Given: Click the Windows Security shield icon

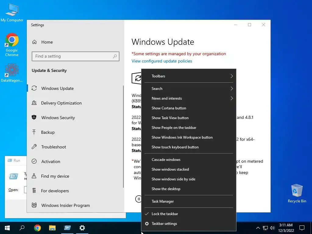Looking at the screenshot, I should (34, 117).
